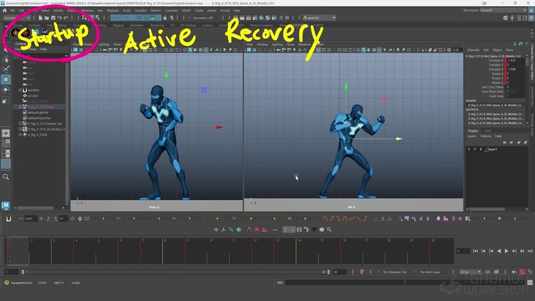Click the Undo arrow in the status line
Screen dimensions: 535x301
click(x=59, y=18)
